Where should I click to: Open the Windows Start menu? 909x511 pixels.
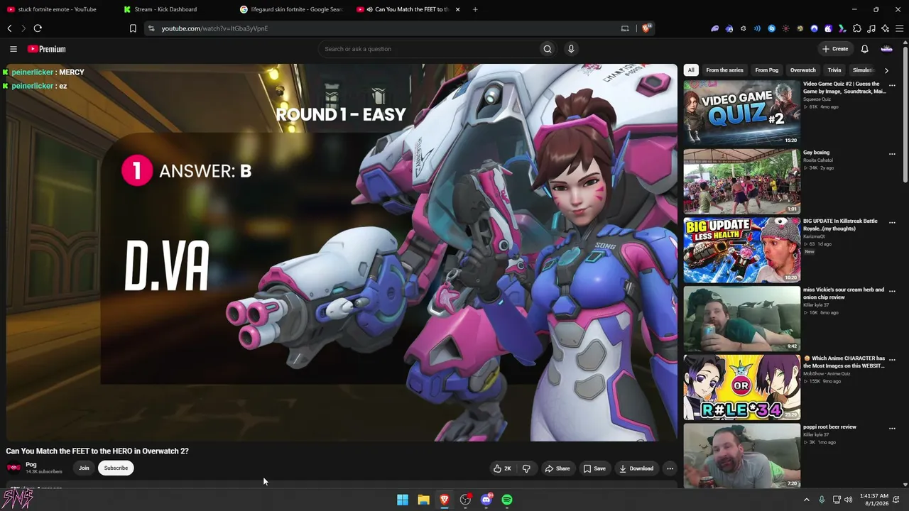[x=403, y=500]
